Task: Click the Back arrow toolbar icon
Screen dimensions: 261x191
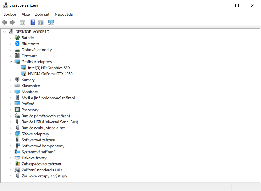Action: click(x=5, y=22)
